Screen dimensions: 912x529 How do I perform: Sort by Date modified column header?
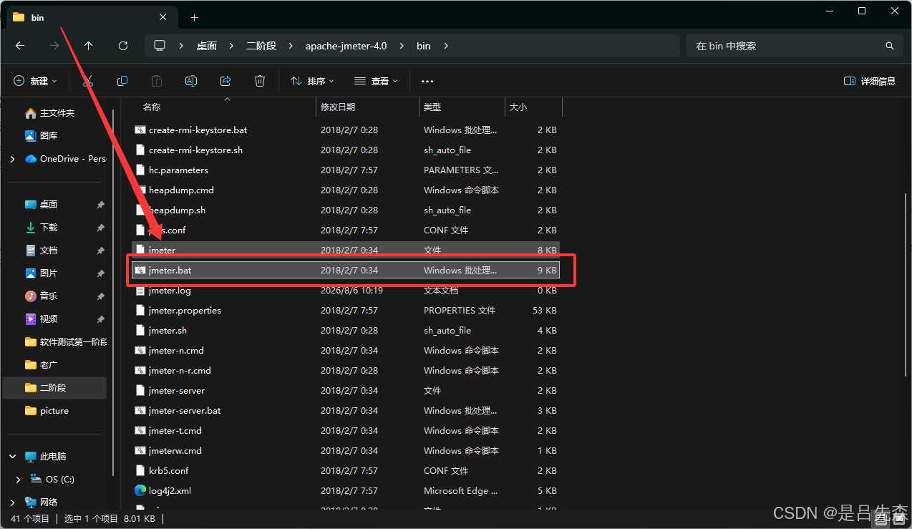coord(367,107)
